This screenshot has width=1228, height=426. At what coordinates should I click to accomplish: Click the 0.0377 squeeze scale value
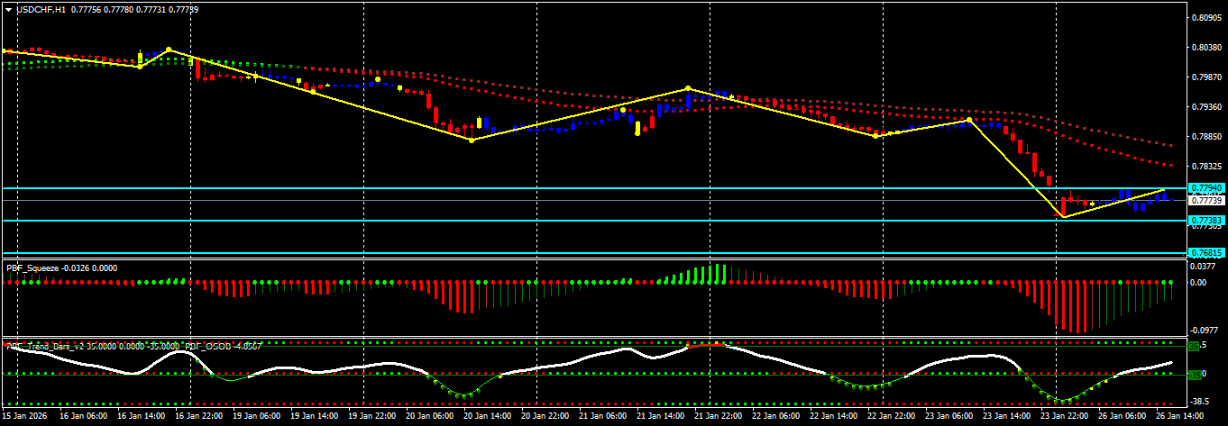(1204, 266)
